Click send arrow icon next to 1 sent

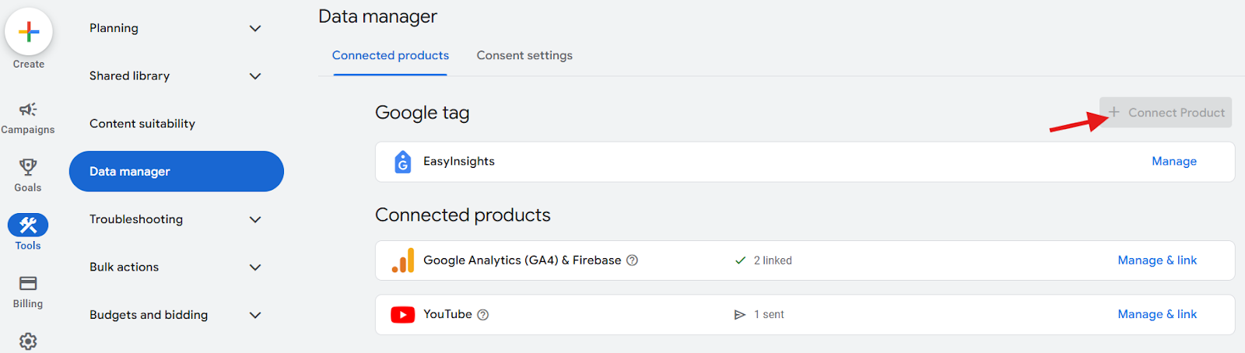740,315
